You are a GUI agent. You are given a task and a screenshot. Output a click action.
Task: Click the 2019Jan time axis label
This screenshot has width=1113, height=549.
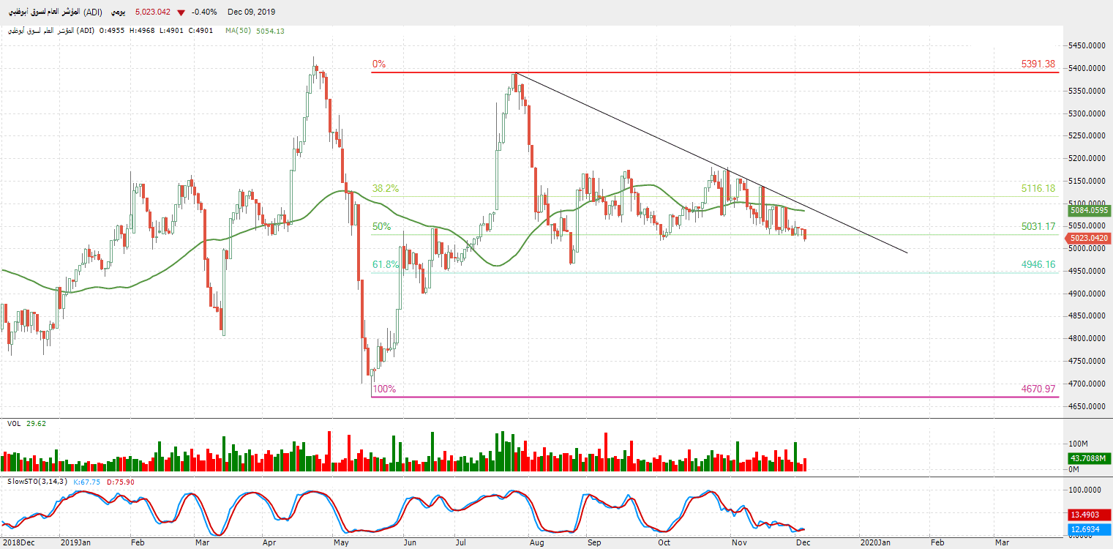click(x=75, y=543)
